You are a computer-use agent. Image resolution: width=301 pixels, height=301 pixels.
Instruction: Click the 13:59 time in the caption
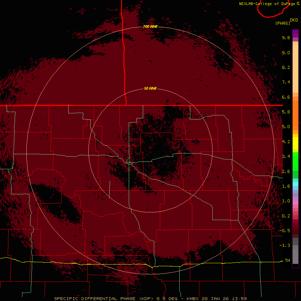coord(239,299)
